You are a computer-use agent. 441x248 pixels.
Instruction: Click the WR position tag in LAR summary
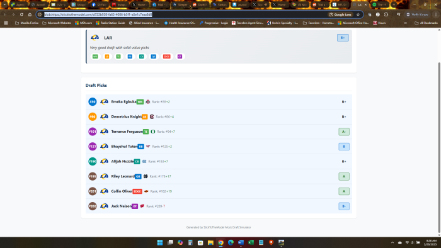[x=95, y=57]
